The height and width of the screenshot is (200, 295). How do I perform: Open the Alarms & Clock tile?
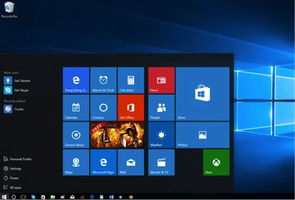(103, 80)
